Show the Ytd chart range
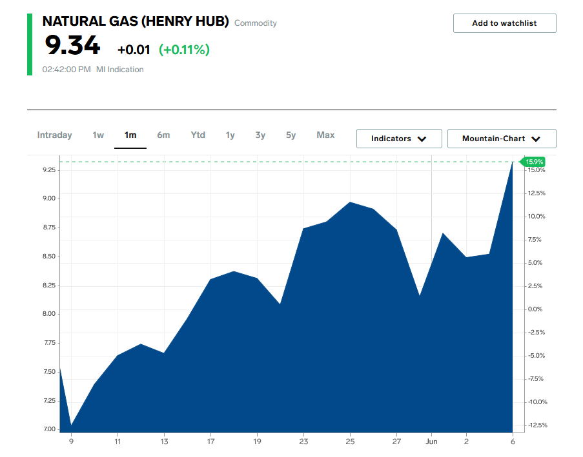This screenshot has height=457, width=583. [x=198, y=135]
